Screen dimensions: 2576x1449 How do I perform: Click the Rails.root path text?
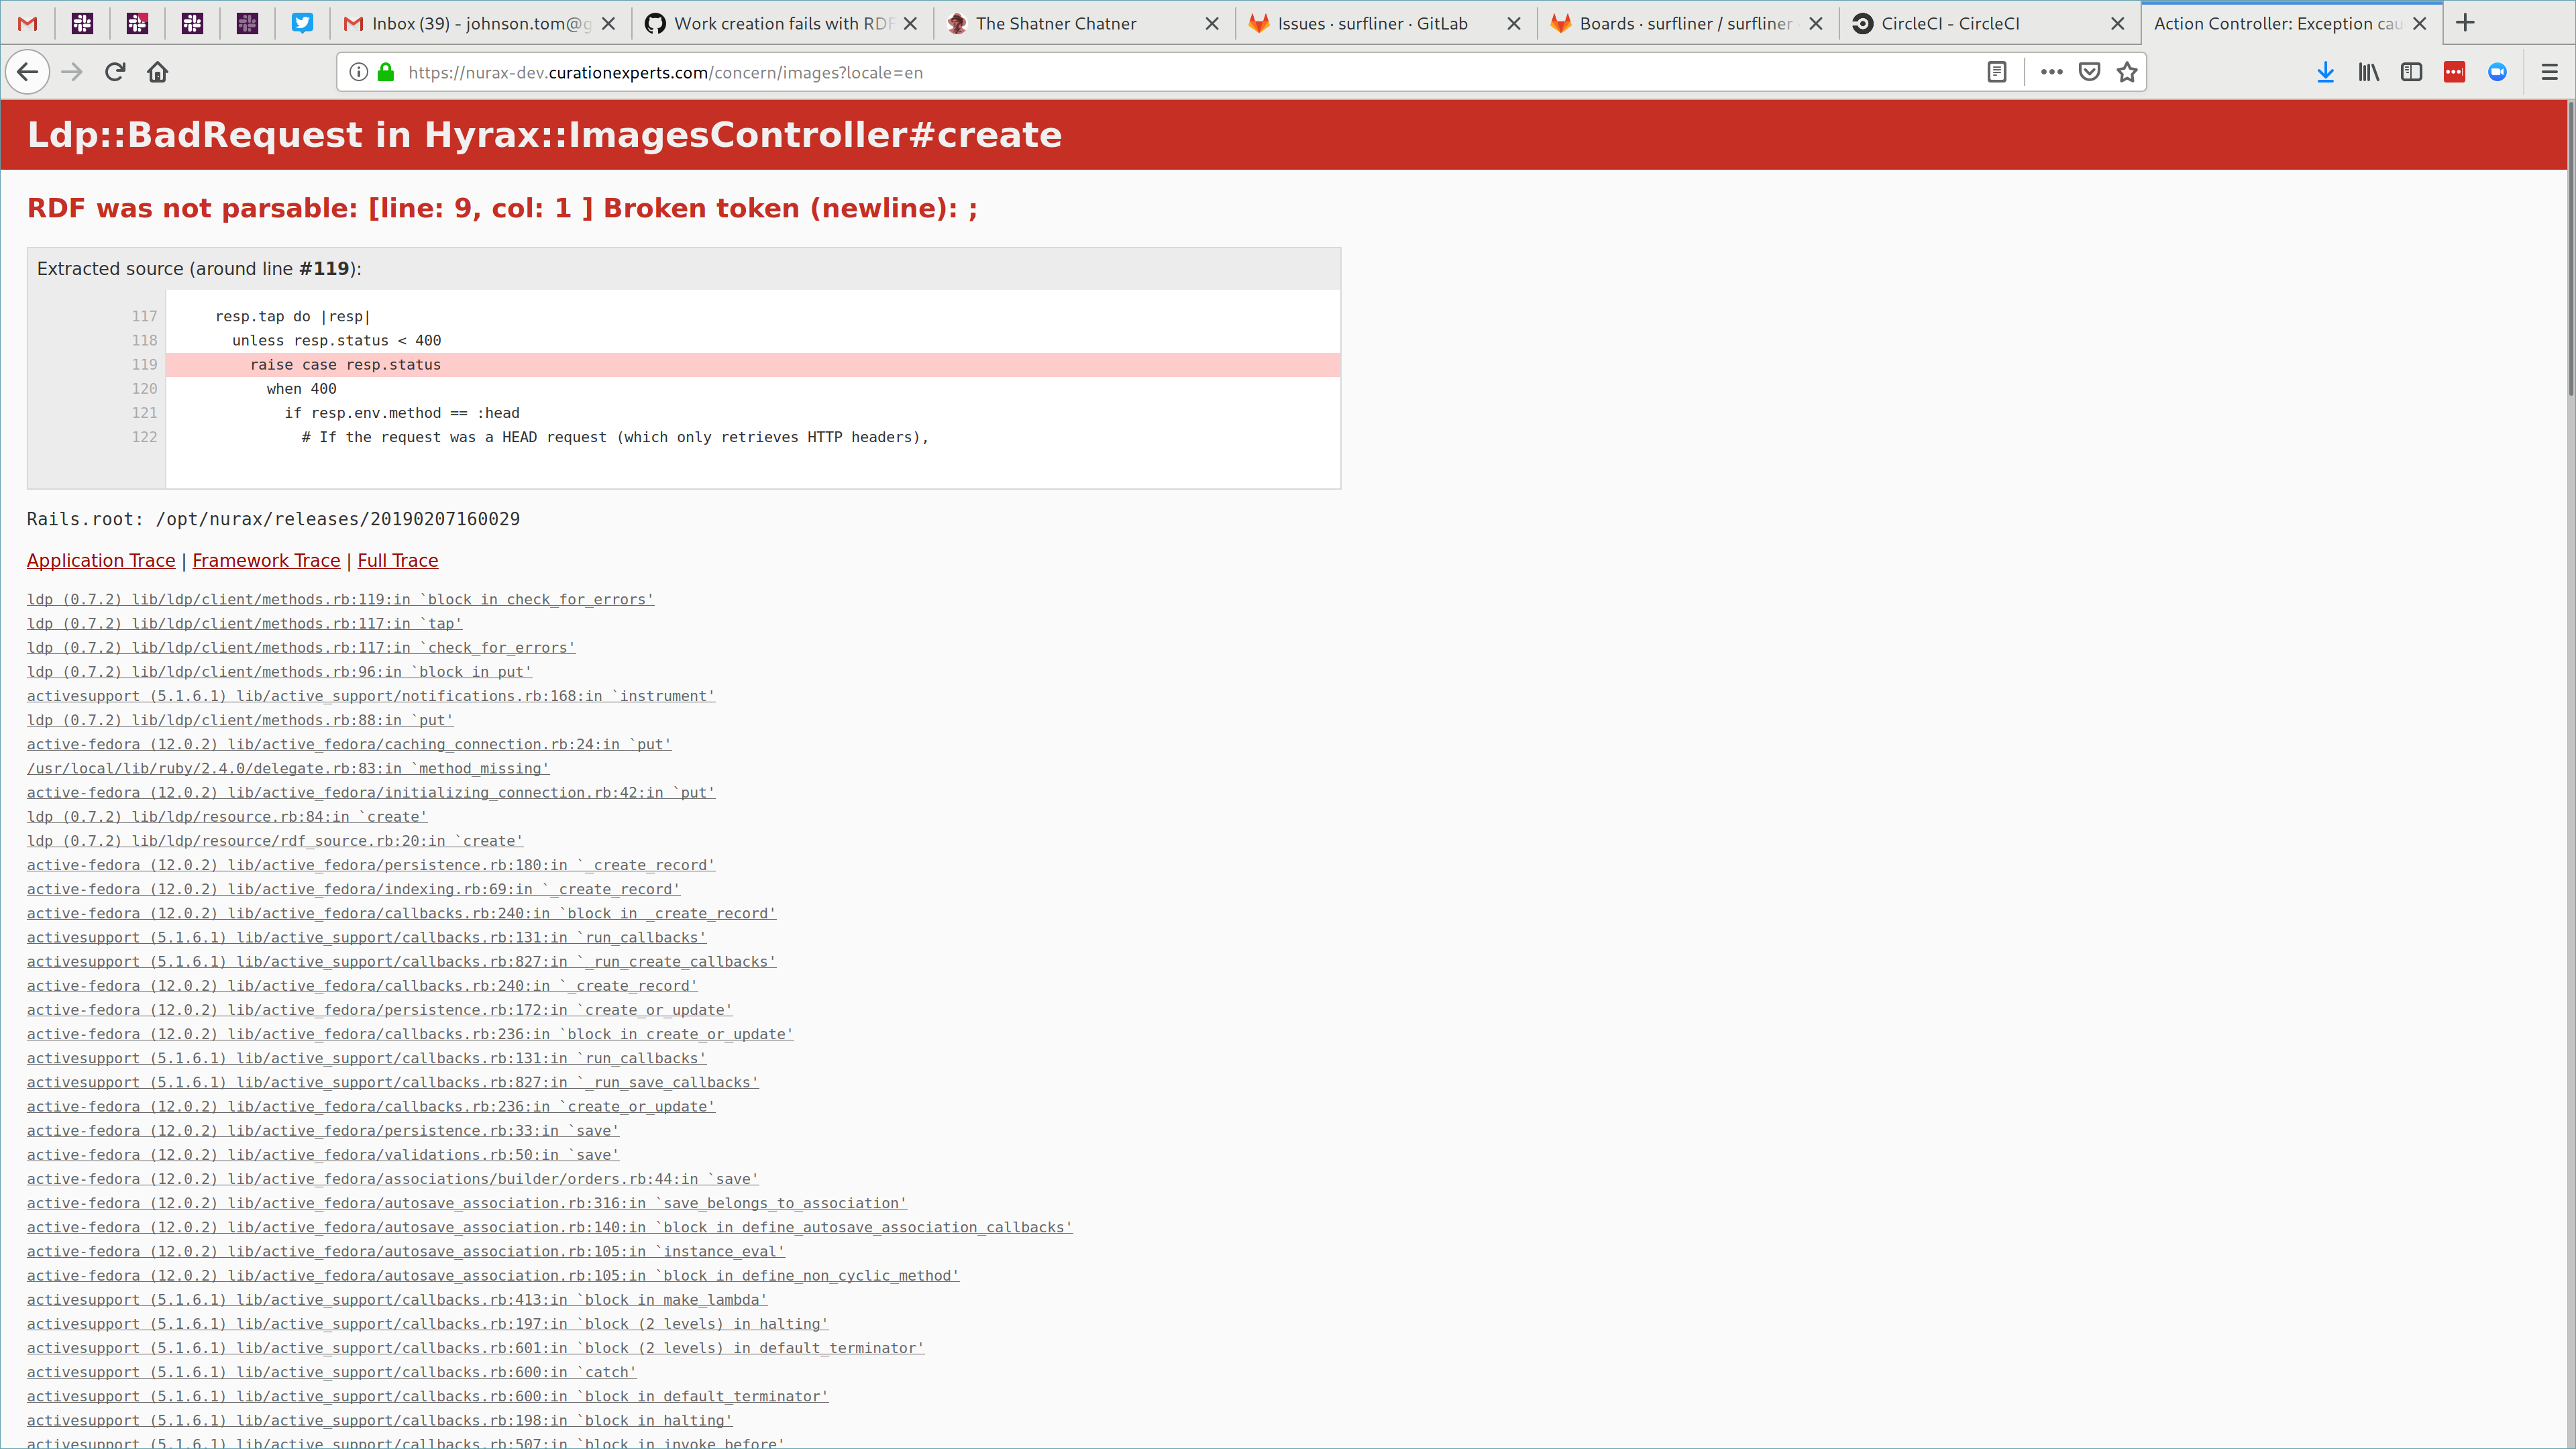tap(273, 519)
